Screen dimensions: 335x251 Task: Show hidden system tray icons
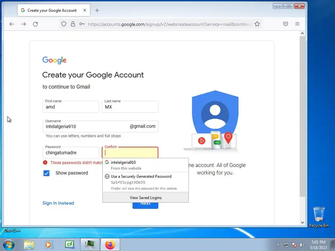coord(278,245)
